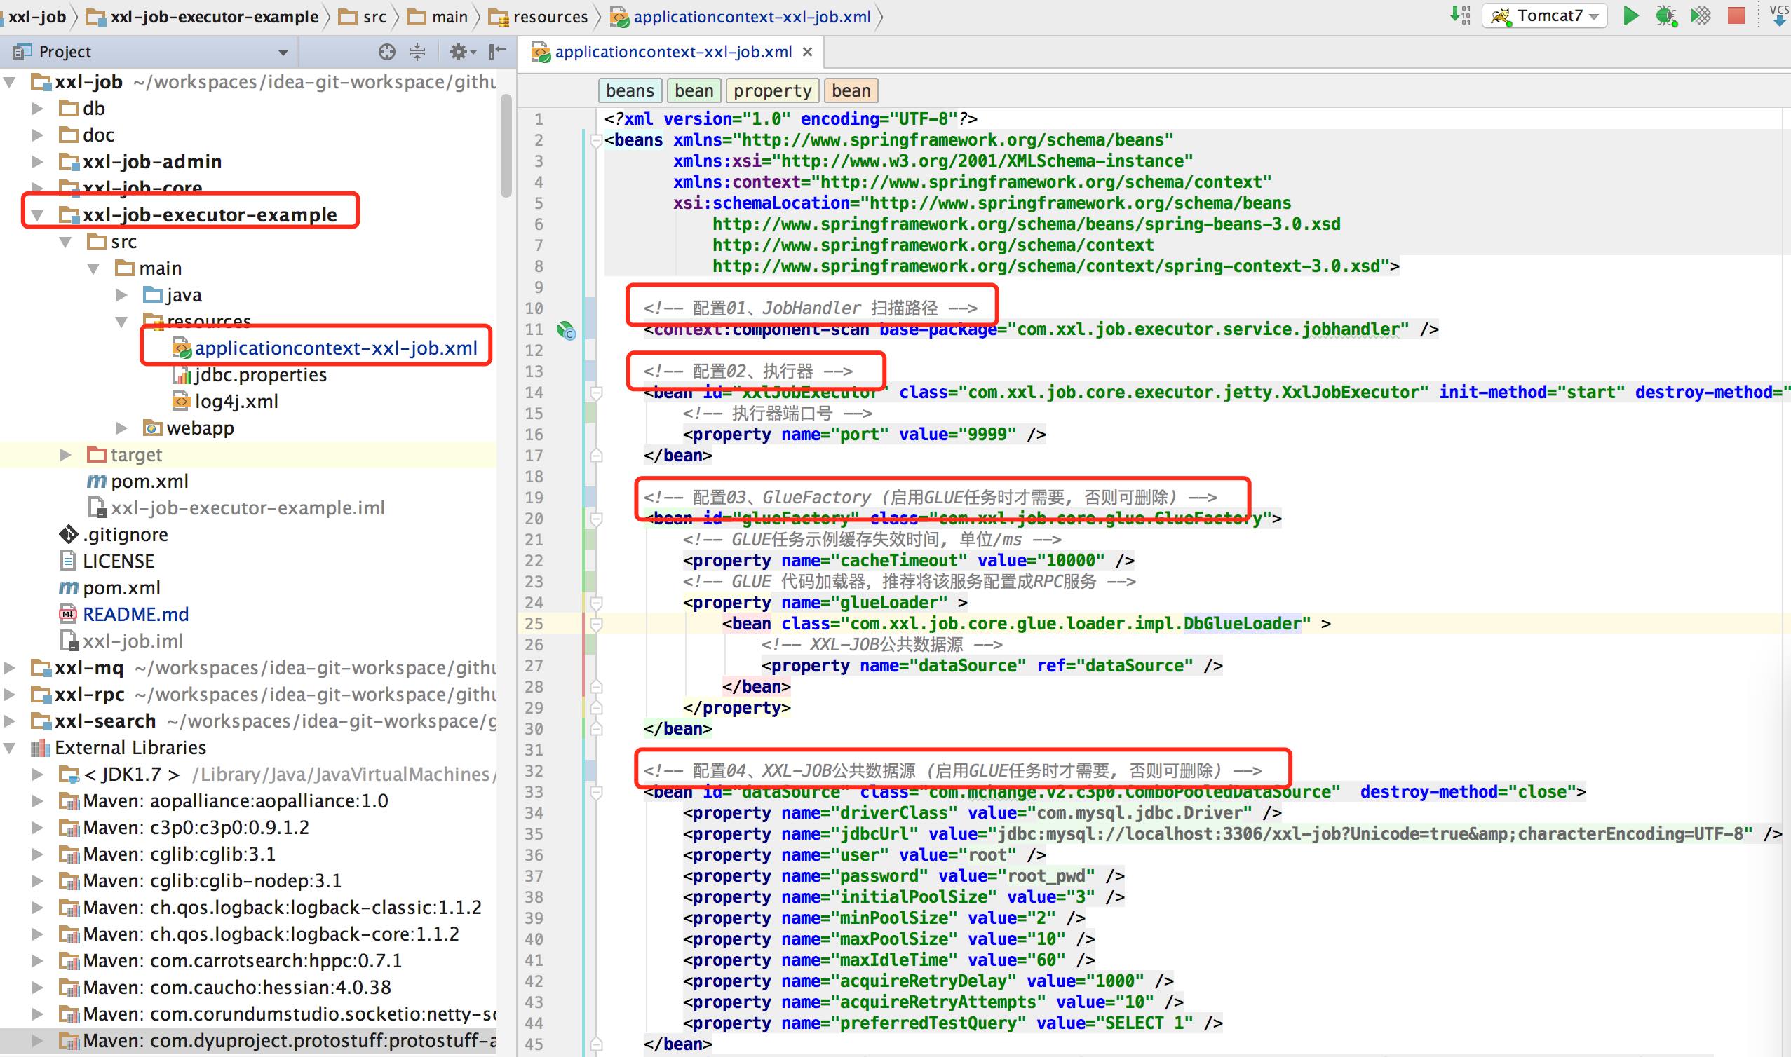Click the property breadcrumb tag
Image resolution: width=1791 pixels, height=1057 pixels.
(772, 90)
